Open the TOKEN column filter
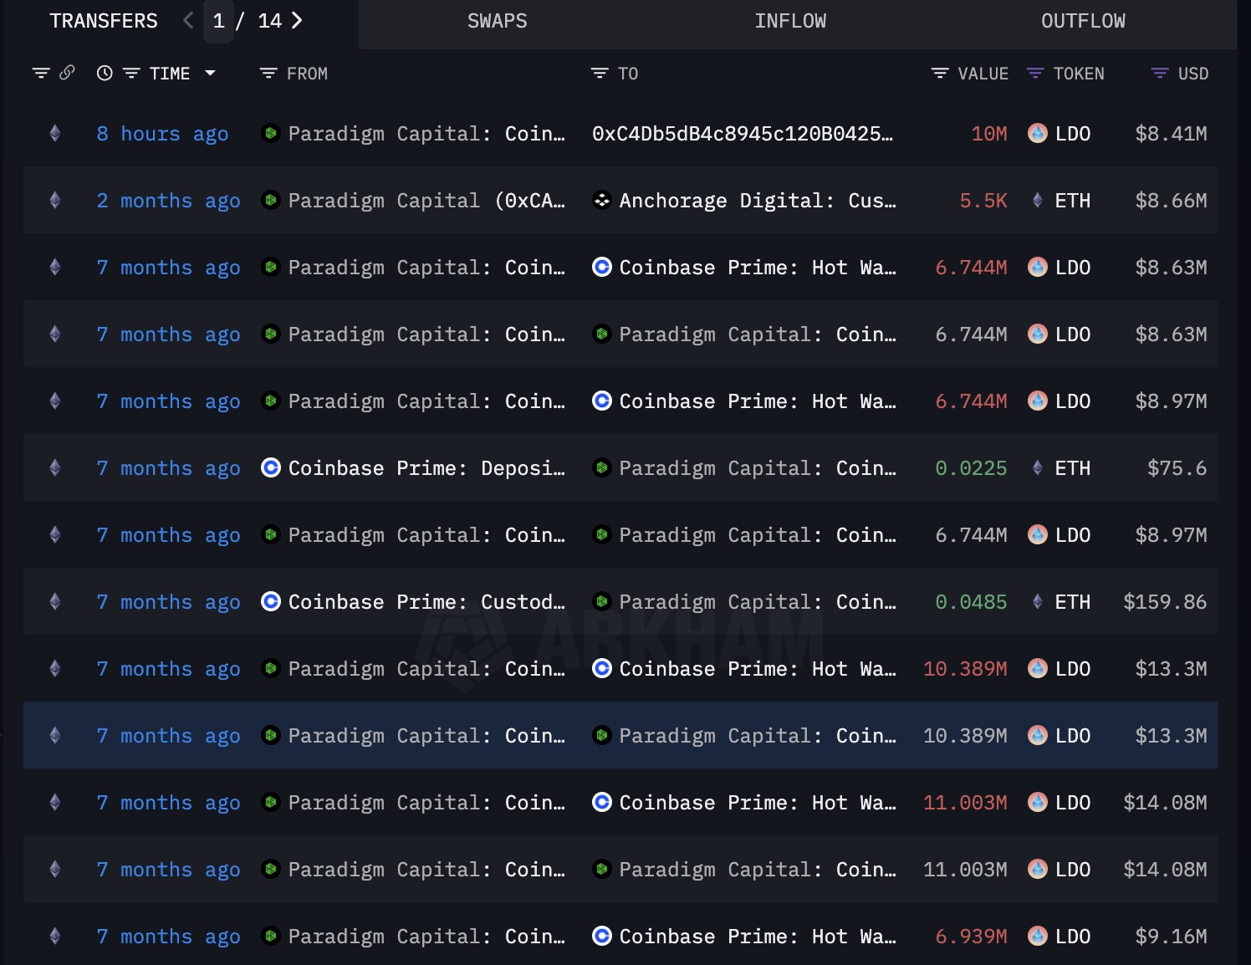Viewport: 1251px width, 965px height. [1034, 74]
